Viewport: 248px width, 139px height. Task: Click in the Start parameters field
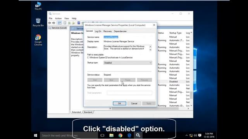[x=129, y=93]
